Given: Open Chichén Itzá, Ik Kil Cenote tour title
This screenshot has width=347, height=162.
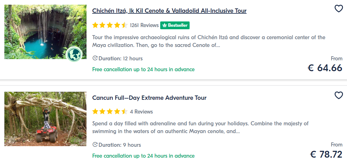Looking at the screenshot, I should click(169, 11).
